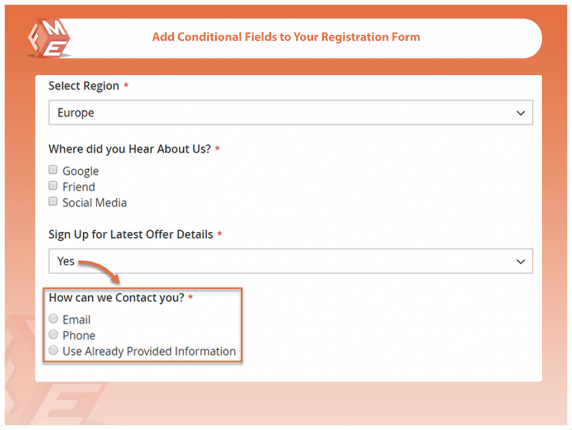The image size is (572, 430).
Task: Click the How can we Contact you heading
Action: (116, 298)
